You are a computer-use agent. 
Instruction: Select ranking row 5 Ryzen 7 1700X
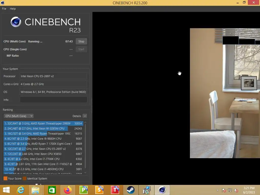[43, 144]
